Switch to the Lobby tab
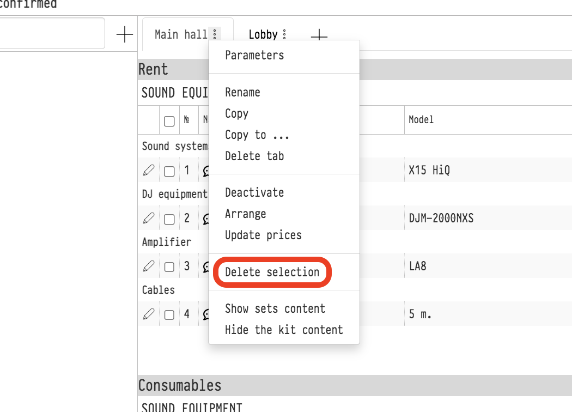Screen dimensions: 572x412 click(x=263, y=34)
